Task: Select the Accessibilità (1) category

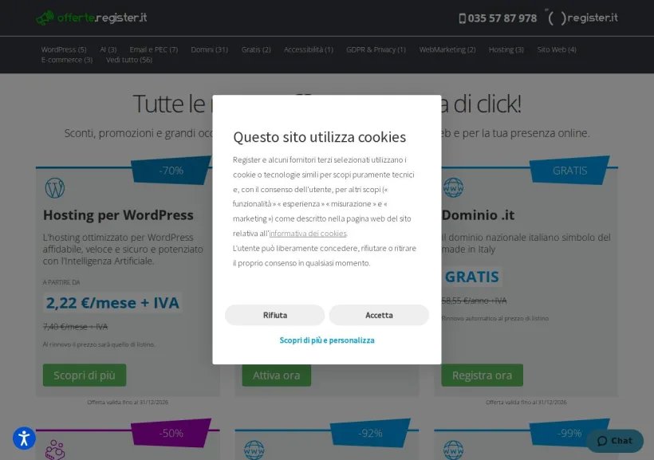Action: (x=308, y=49)
